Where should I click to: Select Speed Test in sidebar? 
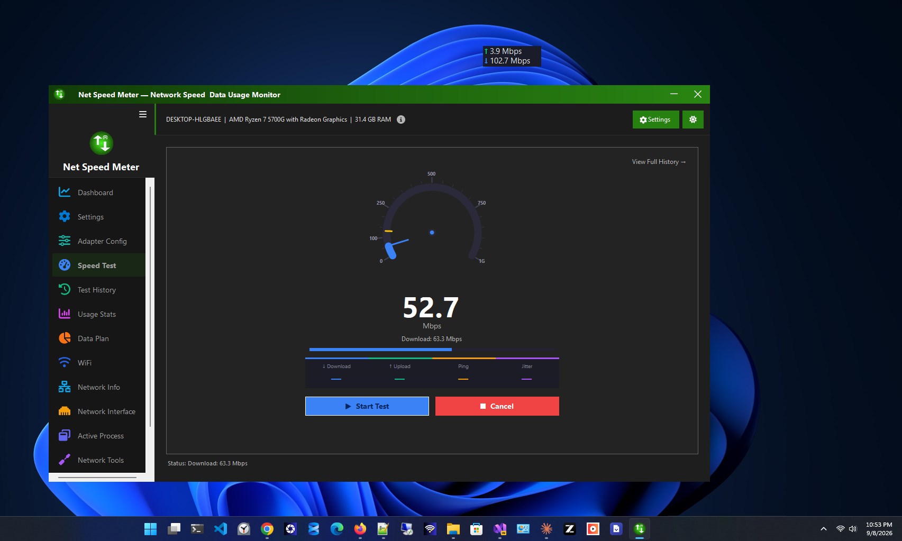[x=99, y=265]
